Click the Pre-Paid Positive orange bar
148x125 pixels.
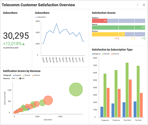pyautogui.click(x=141, y=105)
